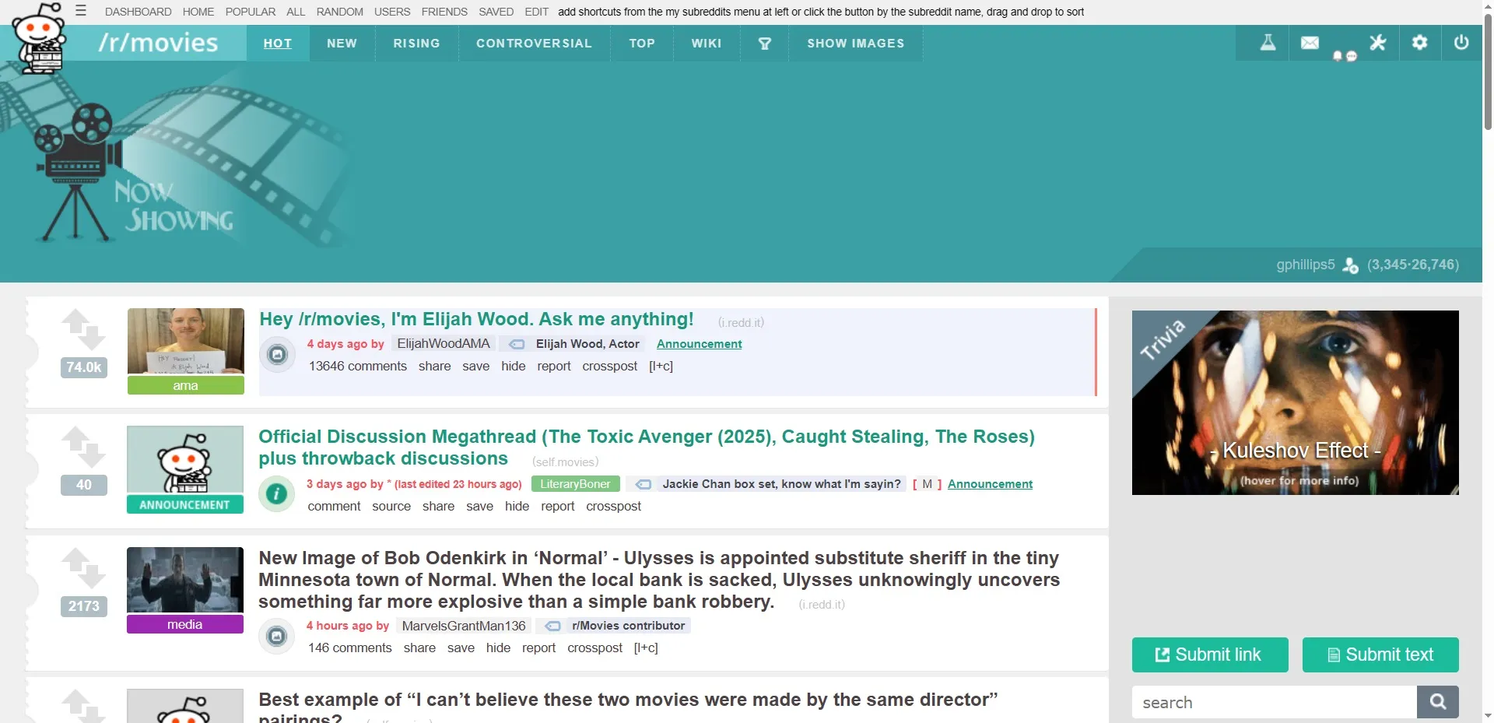Open the RANDOM menu item

point(339,12)
